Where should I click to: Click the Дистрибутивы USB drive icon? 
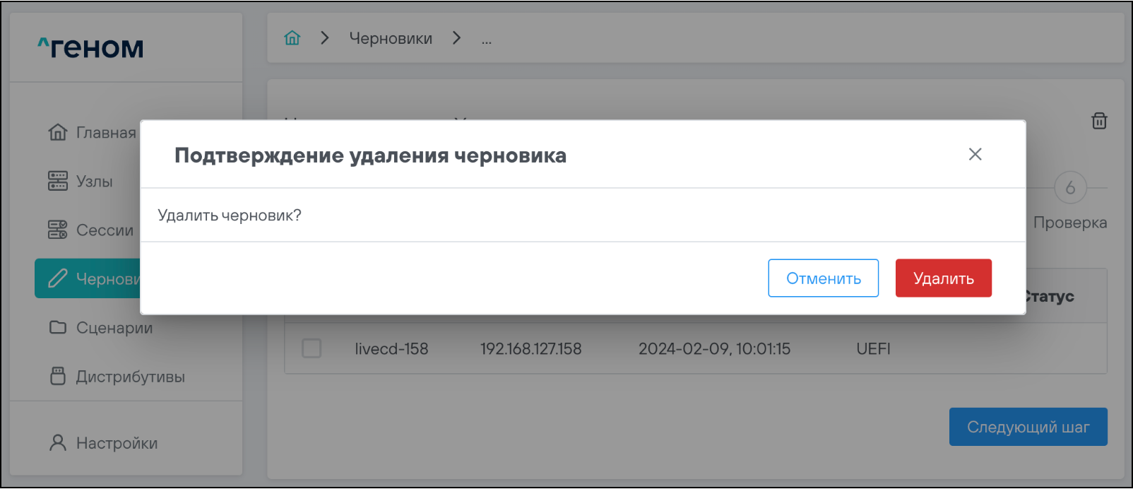(x=58, y=376)
